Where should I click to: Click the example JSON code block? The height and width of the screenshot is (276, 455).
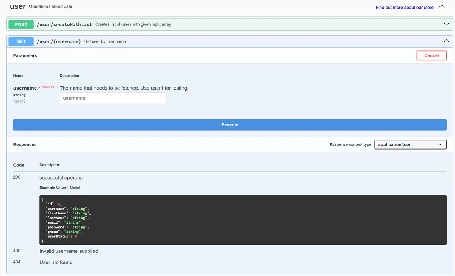243,220
